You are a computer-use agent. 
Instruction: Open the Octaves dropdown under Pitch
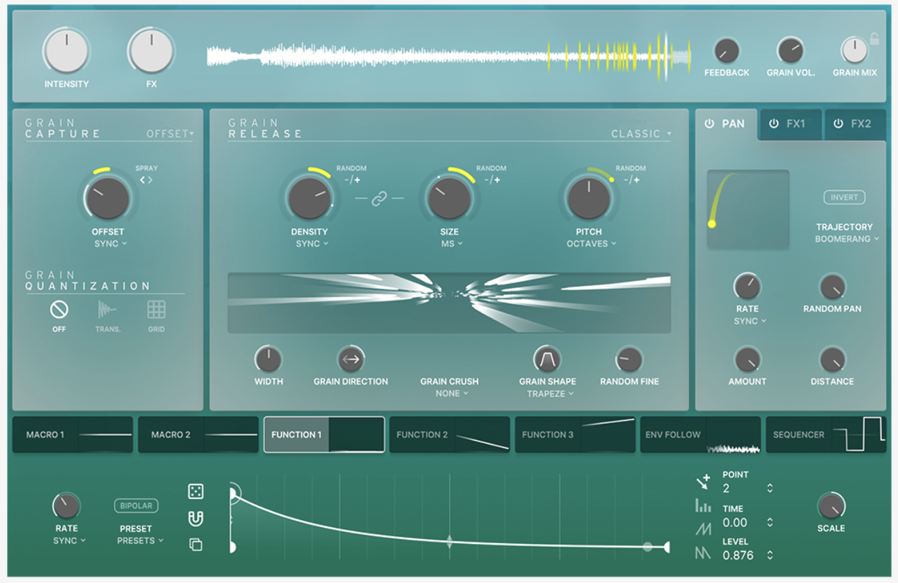coord(592,244)
